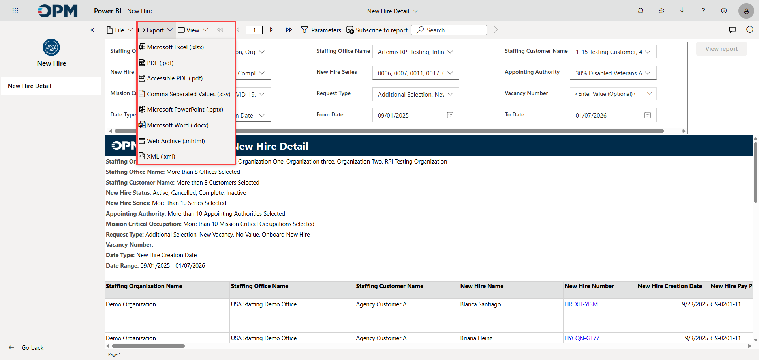Viewport: 759px width, 360px height.
Task: Expand Request Type dropdown
Action: [450, 94]
